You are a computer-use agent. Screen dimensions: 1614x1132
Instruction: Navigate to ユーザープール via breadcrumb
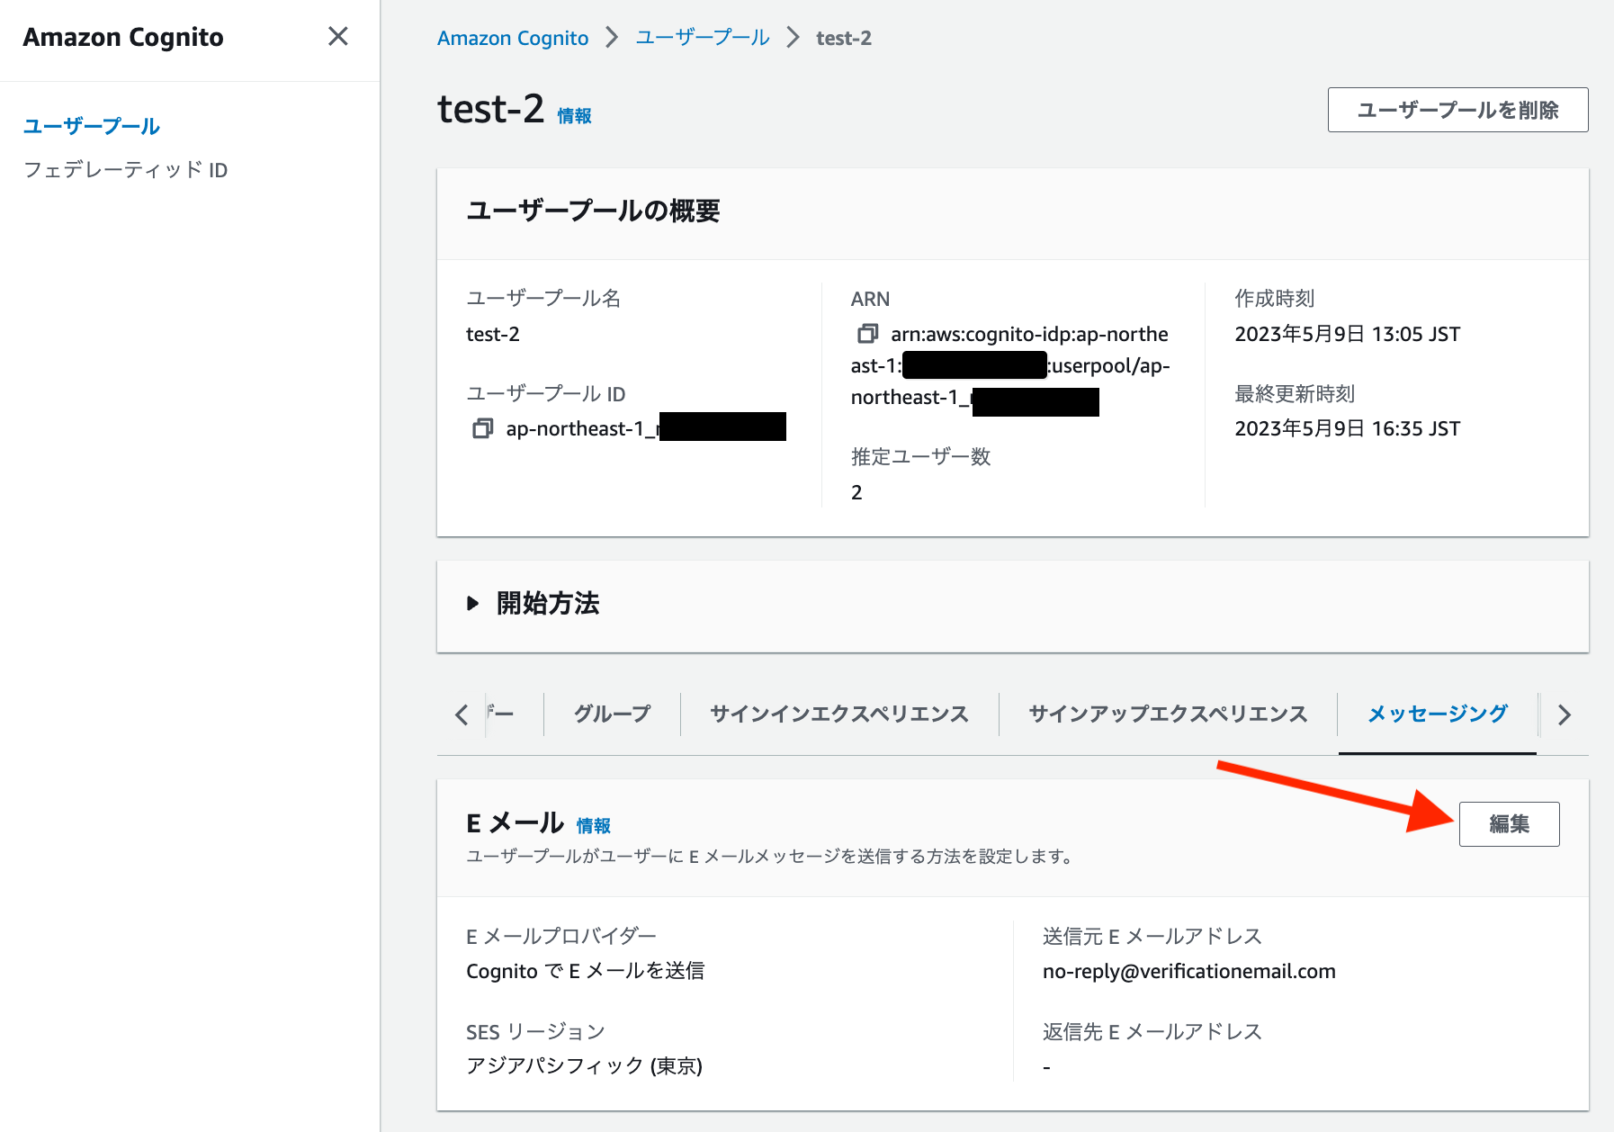coord(703,38)
